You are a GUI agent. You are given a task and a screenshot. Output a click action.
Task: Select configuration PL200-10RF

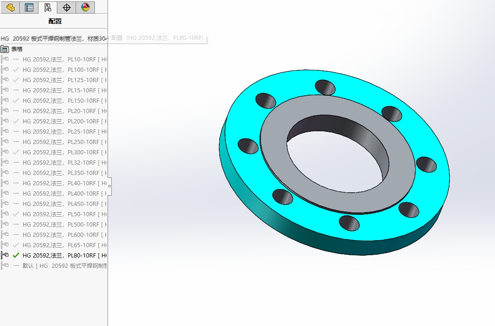coord(64,121)
